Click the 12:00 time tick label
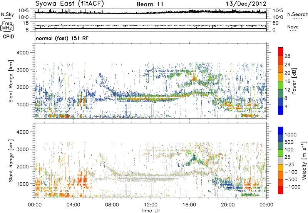The width and height of the screenshot is (308, 213). (x=151, y=205)
